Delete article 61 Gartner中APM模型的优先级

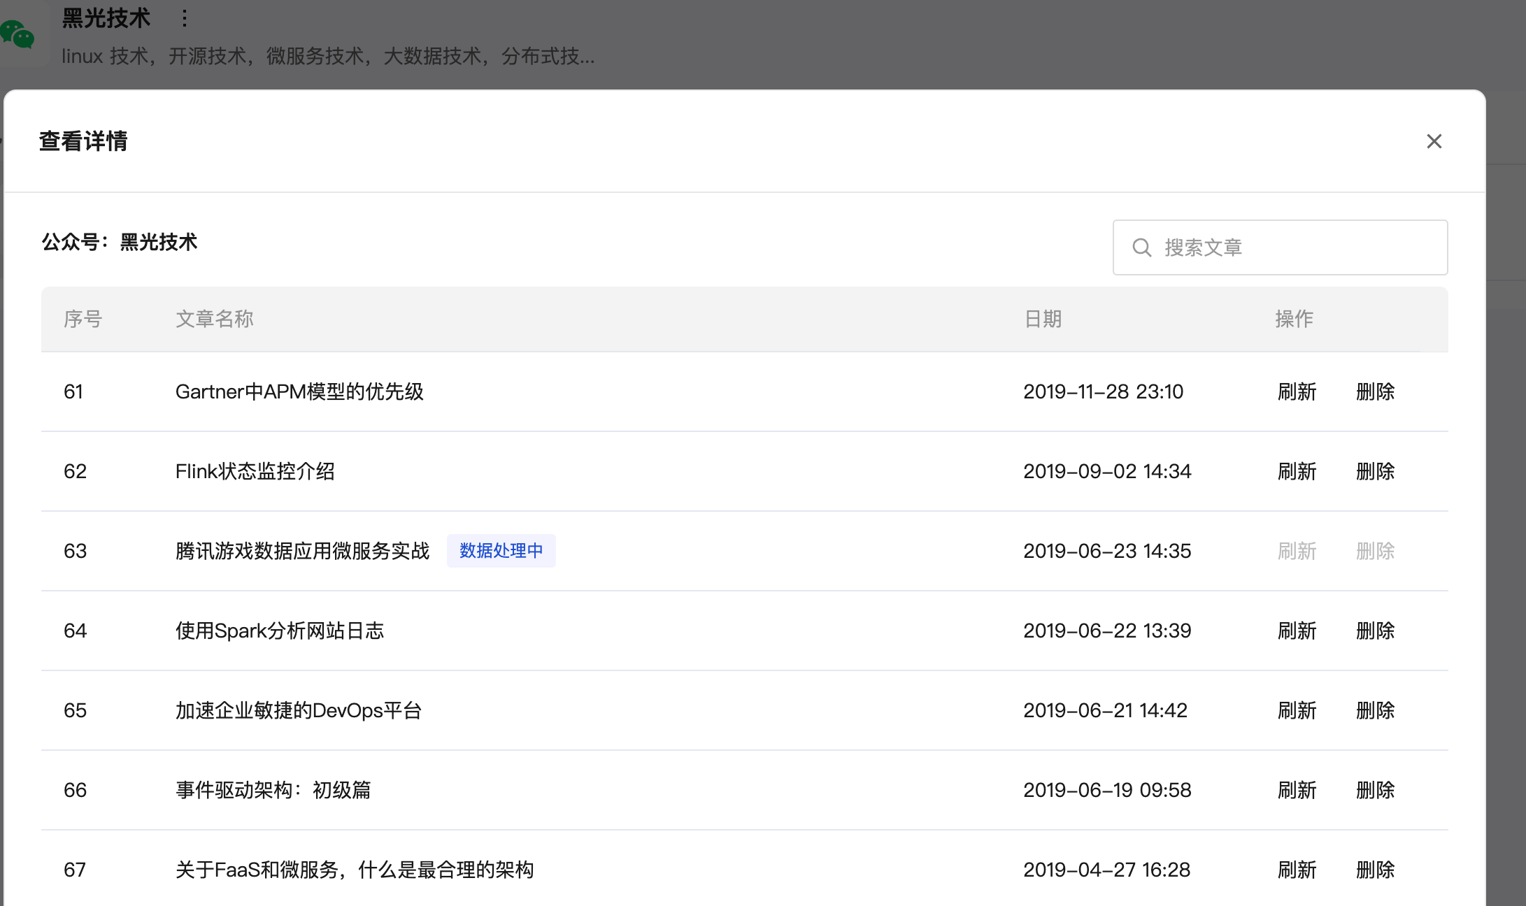point(1375,391)
